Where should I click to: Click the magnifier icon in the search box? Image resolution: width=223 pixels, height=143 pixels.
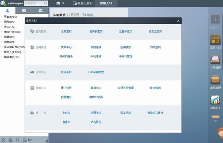pos(45,3)
